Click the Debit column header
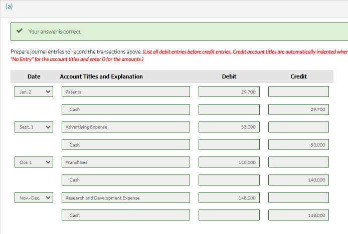Viewport: 348px width, 234px height. point(229,76)
